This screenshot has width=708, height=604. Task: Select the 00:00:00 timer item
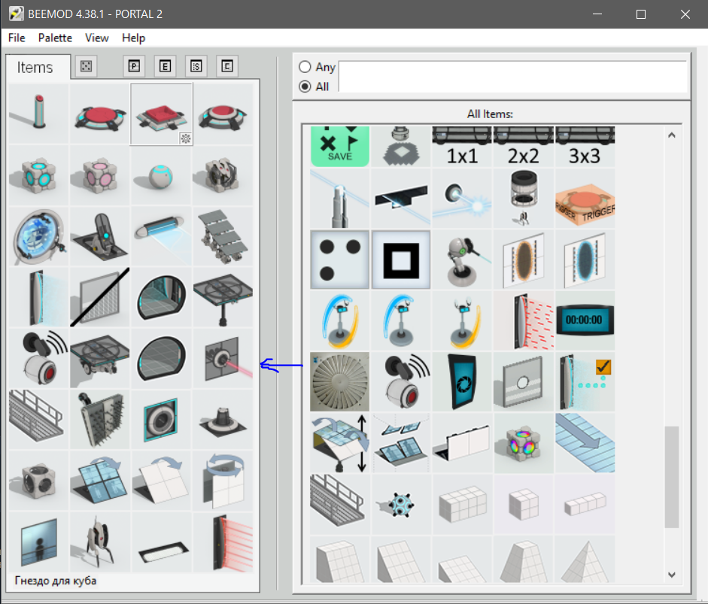585,320
